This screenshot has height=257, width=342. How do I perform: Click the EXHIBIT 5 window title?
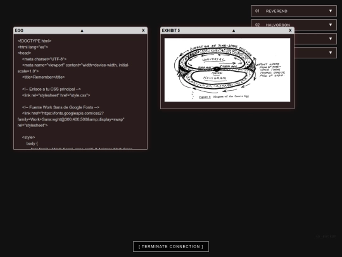coord(171,30)
